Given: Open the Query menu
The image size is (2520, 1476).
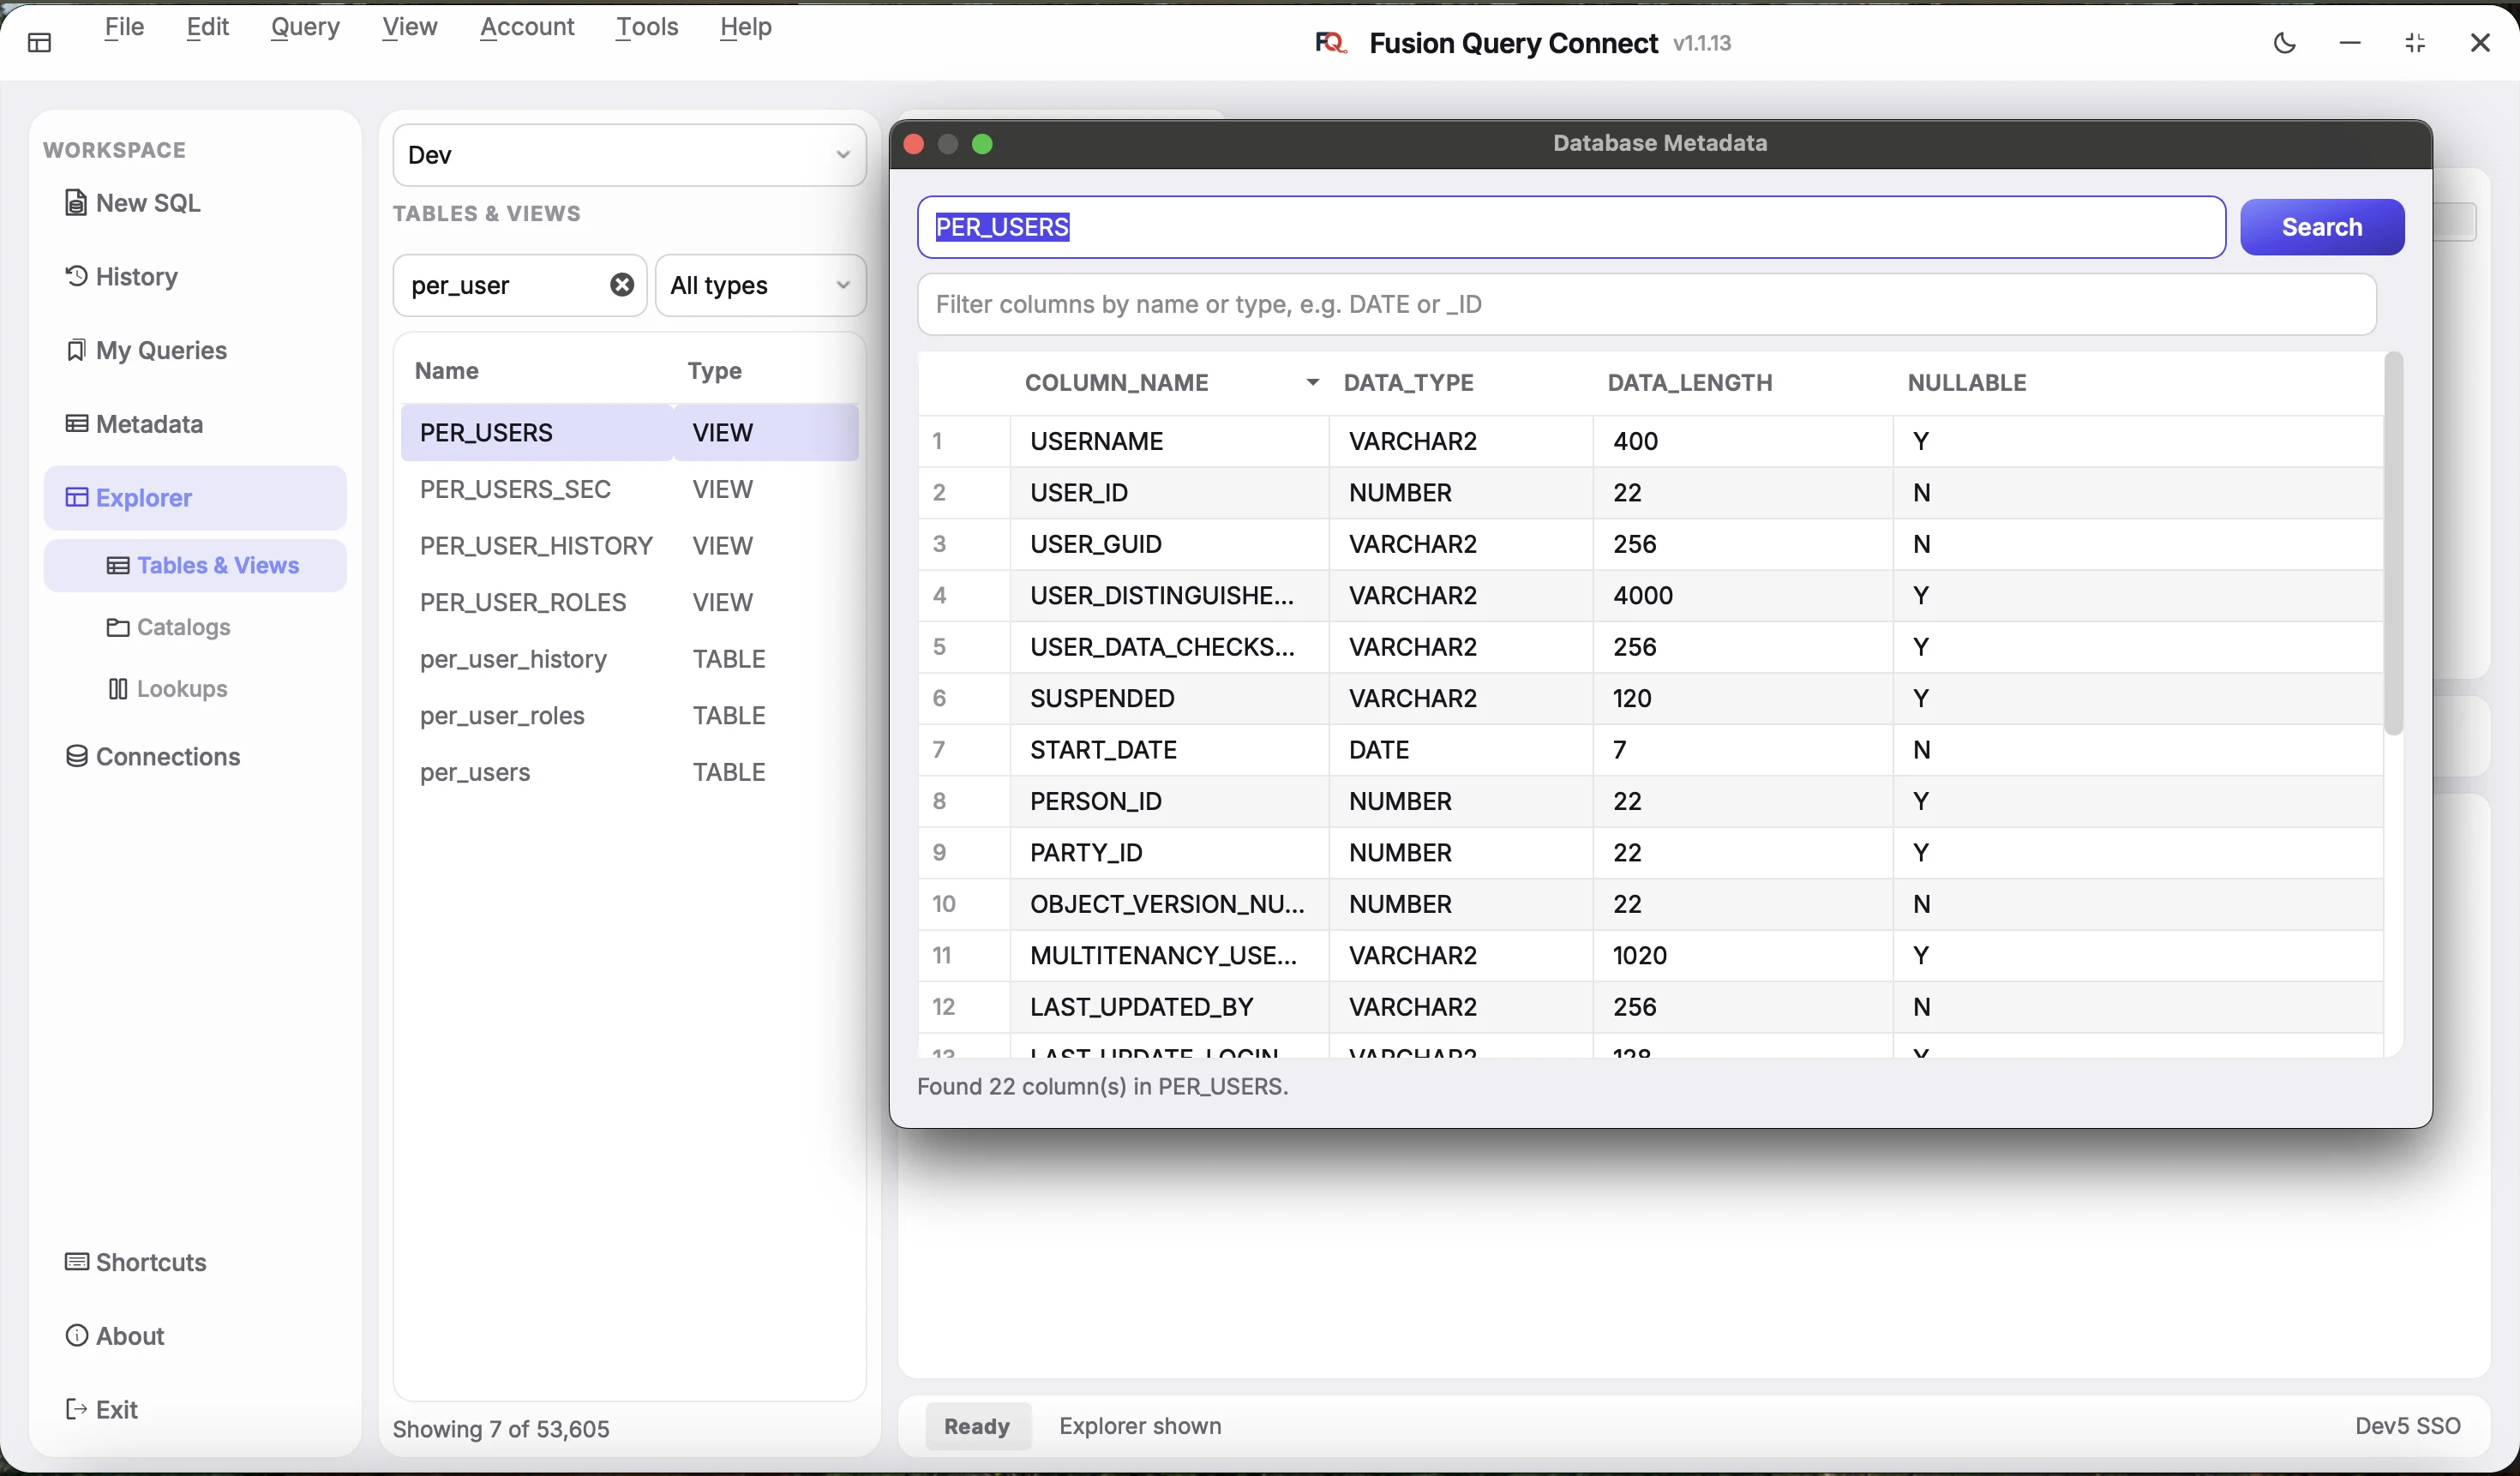Looking at the screenshot, I should [x=305, y=27].
